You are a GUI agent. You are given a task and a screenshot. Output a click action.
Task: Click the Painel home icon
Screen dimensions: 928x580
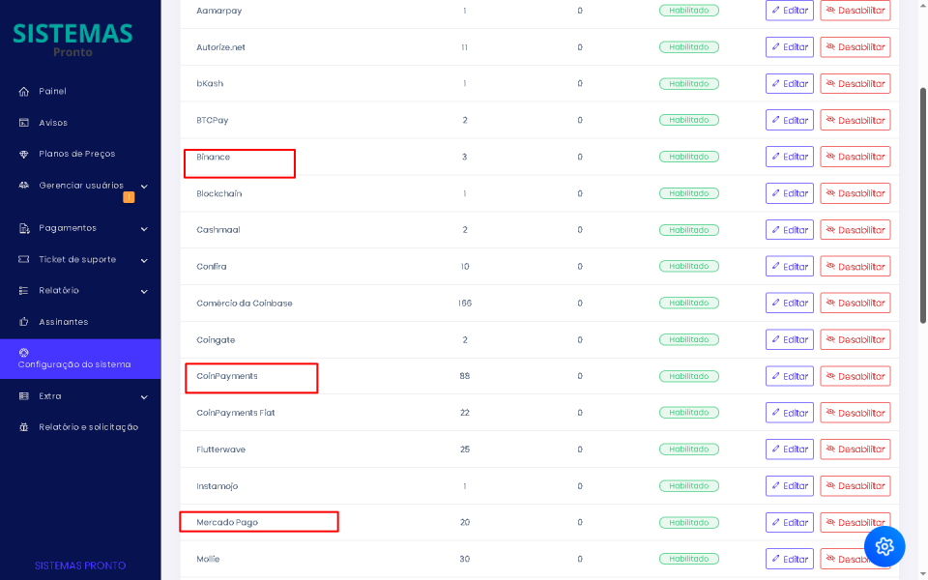23,91
